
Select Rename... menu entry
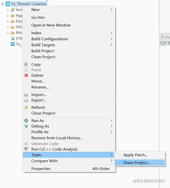click(x=69, y=87)
